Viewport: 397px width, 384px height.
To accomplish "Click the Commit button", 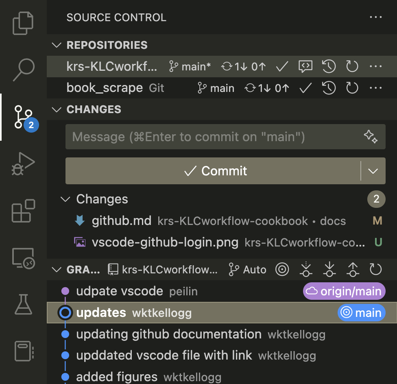I will (216, 171).
